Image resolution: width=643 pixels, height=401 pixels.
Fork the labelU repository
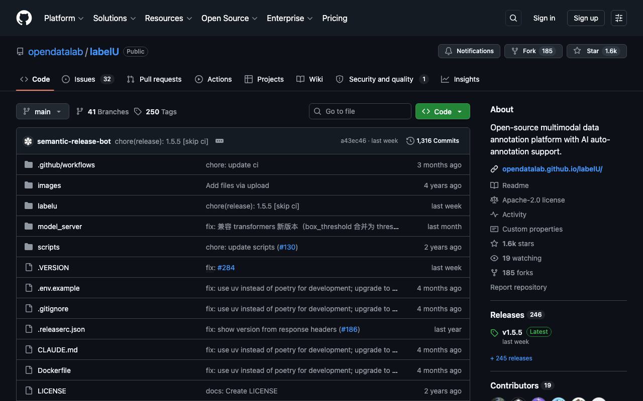pos(533,51)
